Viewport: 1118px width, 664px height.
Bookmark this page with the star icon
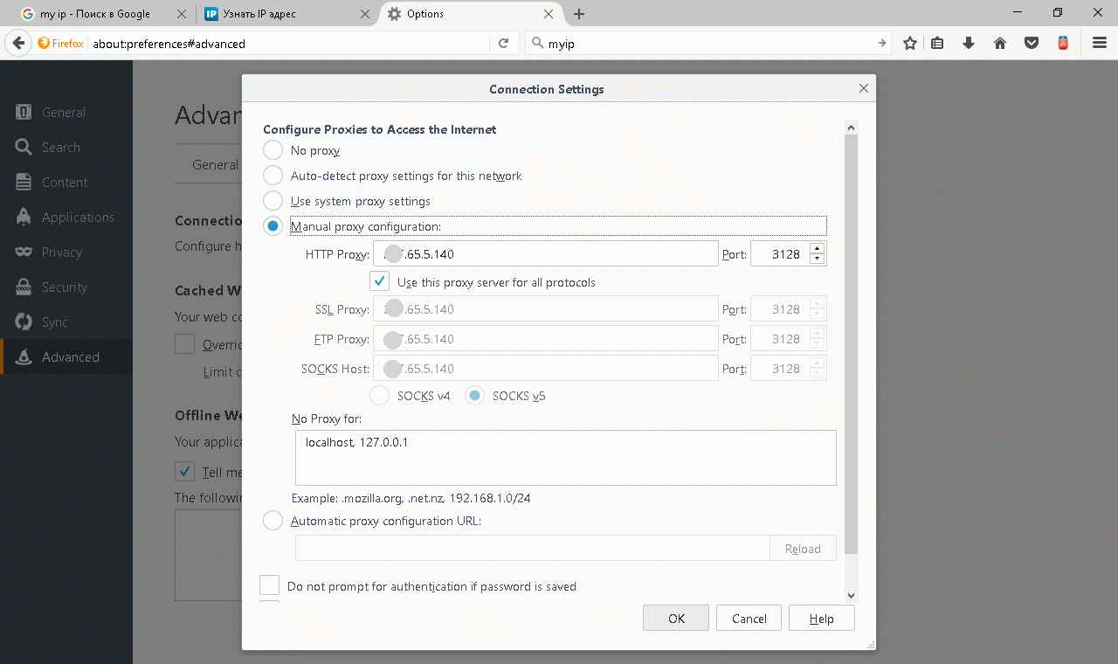(x=910, y=43)
